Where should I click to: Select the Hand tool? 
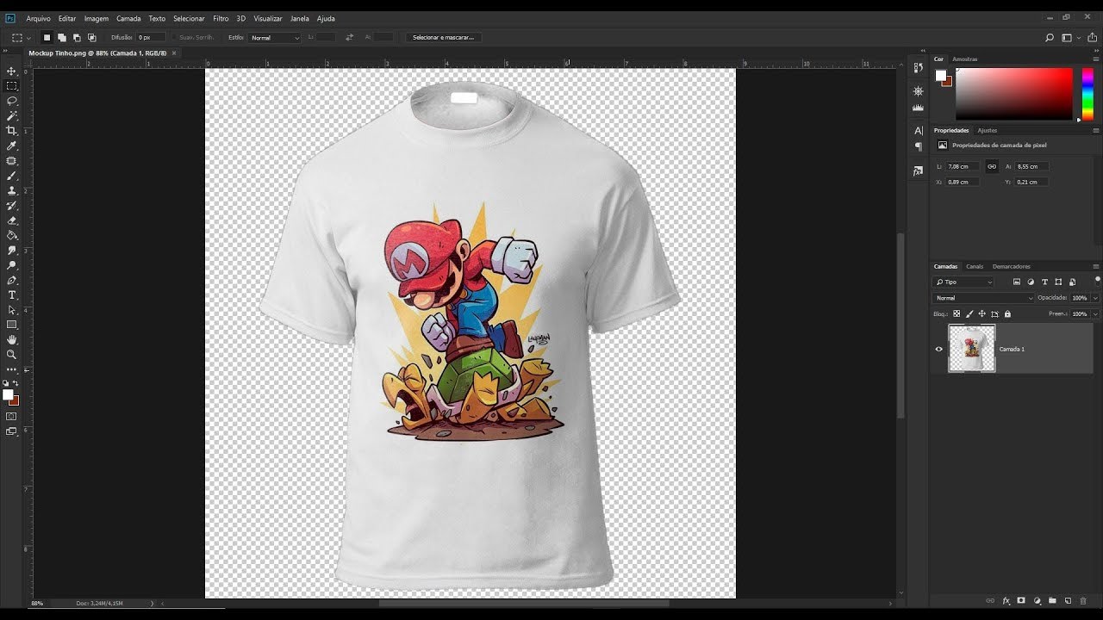(12, 339)
